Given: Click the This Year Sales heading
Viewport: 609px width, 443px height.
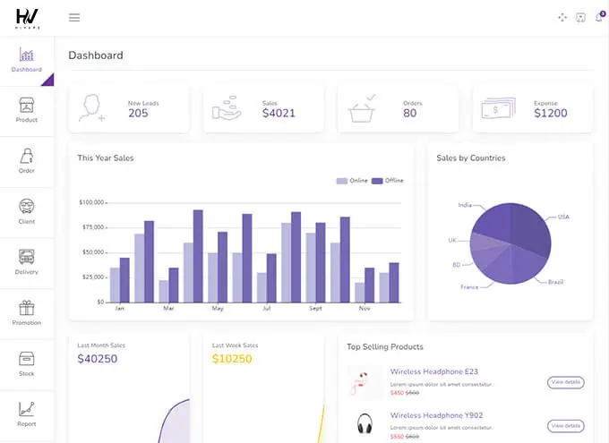Looking at the screenshot, I should tap(106, 158).
